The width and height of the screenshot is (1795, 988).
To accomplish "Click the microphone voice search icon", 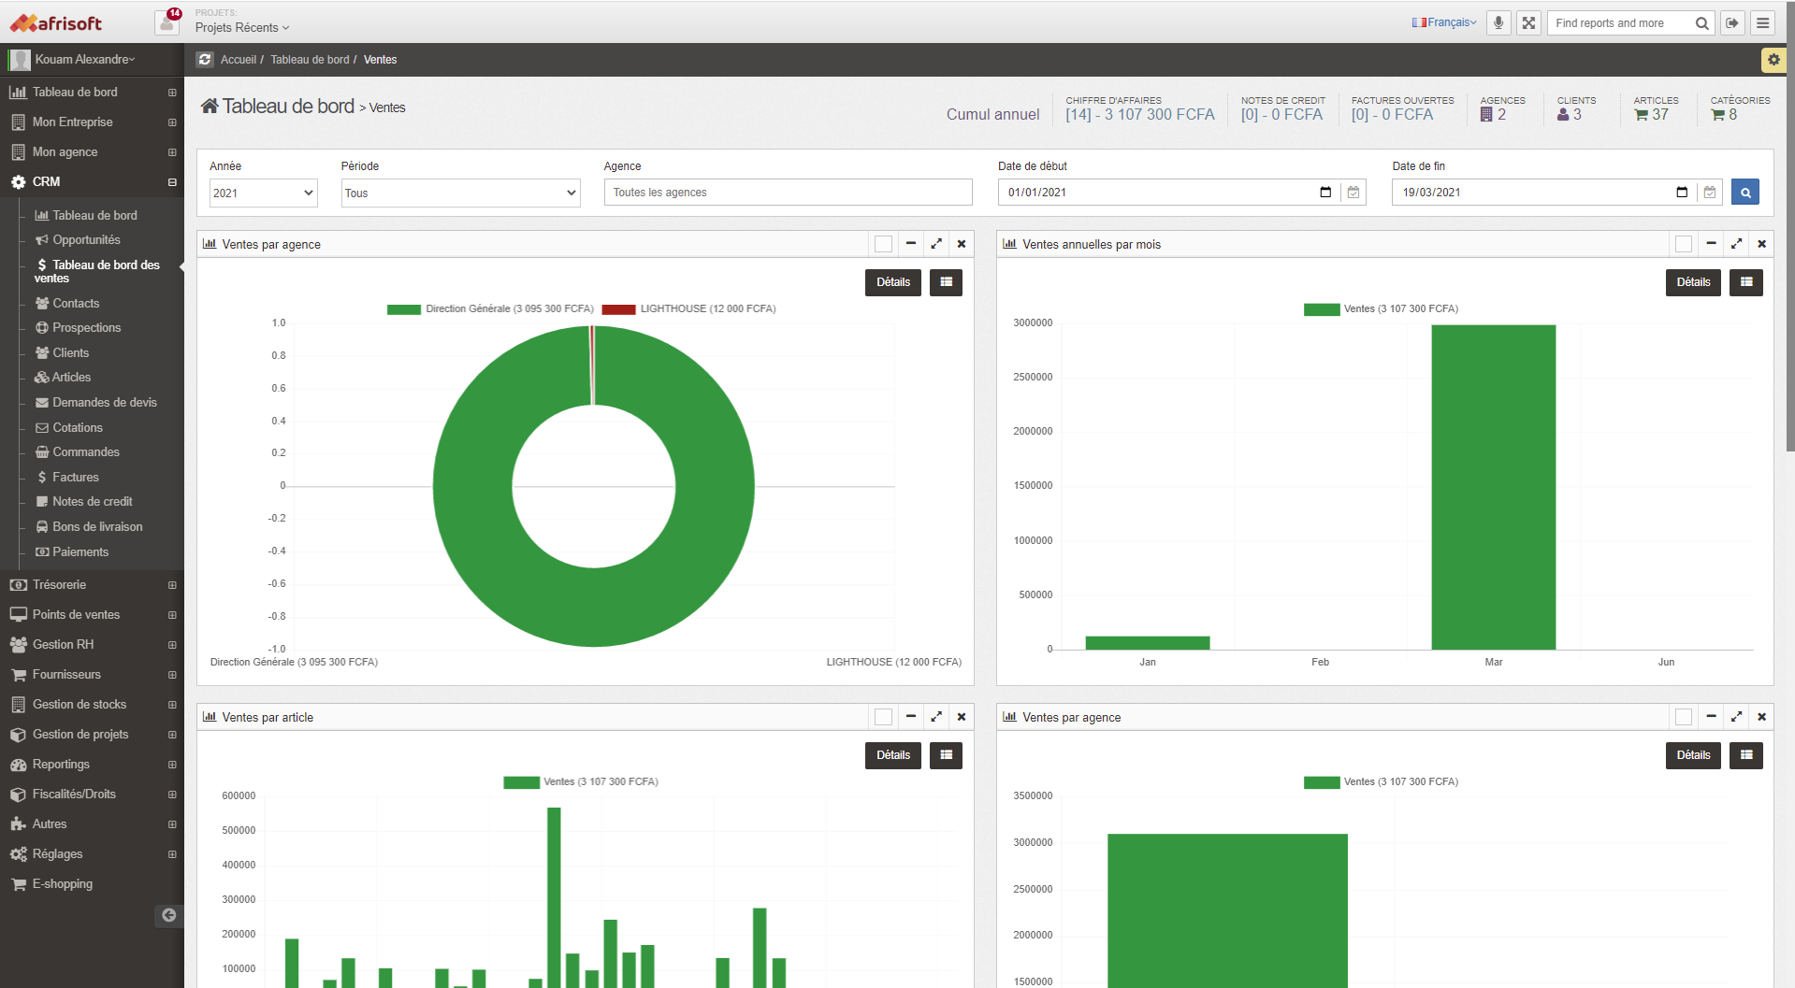I will coord(1498,23).
